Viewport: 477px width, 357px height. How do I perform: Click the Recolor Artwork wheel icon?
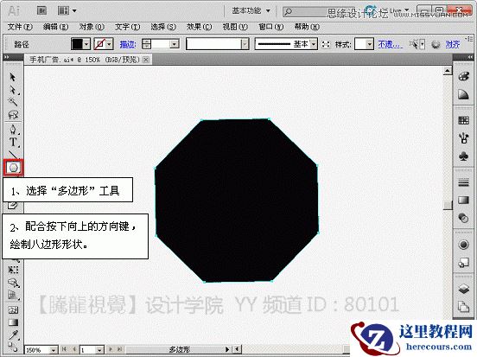tap(436, 45)
